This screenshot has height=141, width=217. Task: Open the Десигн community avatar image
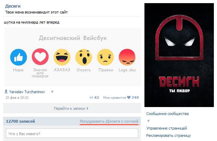(179, 55)
